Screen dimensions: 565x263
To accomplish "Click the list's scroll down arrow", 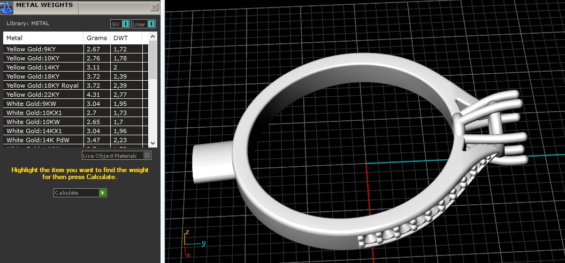I will 153,143.
